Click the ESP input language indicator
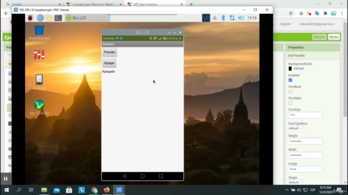This screenshot has height=195, width=348. tap(313, 190)
